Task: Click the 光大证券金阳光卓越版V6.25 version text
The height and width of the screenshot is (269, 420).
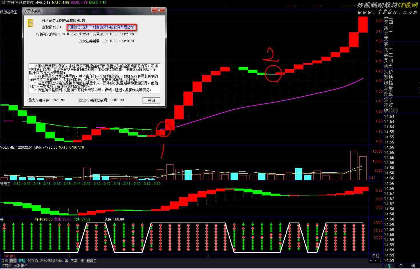Action: [63, 21]
